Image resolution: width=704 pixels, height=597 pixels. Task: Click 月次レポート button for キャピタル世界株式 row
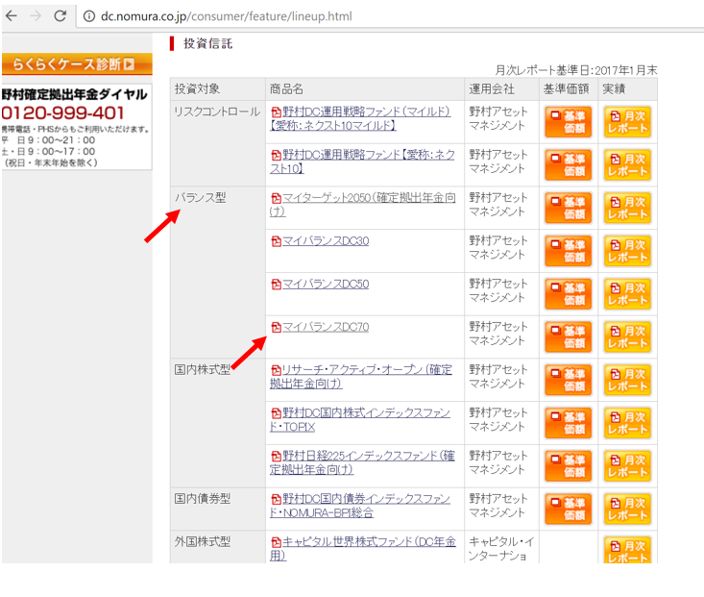(627, 550)
